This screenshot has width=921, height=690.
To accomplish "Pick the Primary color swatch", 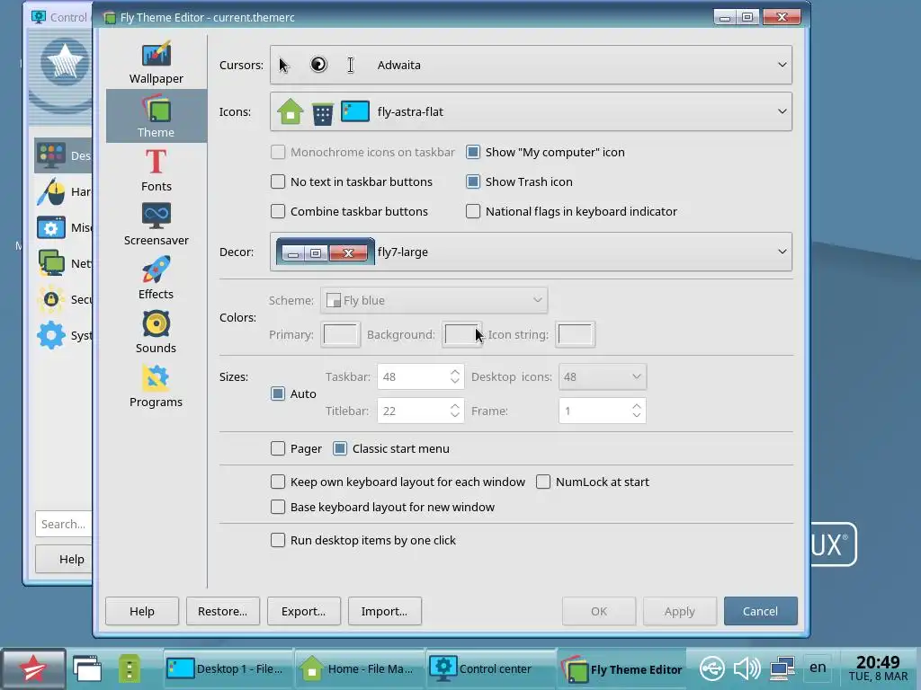I will [341, 334].
